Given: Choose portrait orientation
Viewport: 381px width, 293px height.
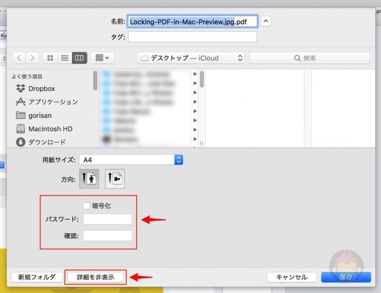Looking at the screenshot, I should tap(89, 179).
